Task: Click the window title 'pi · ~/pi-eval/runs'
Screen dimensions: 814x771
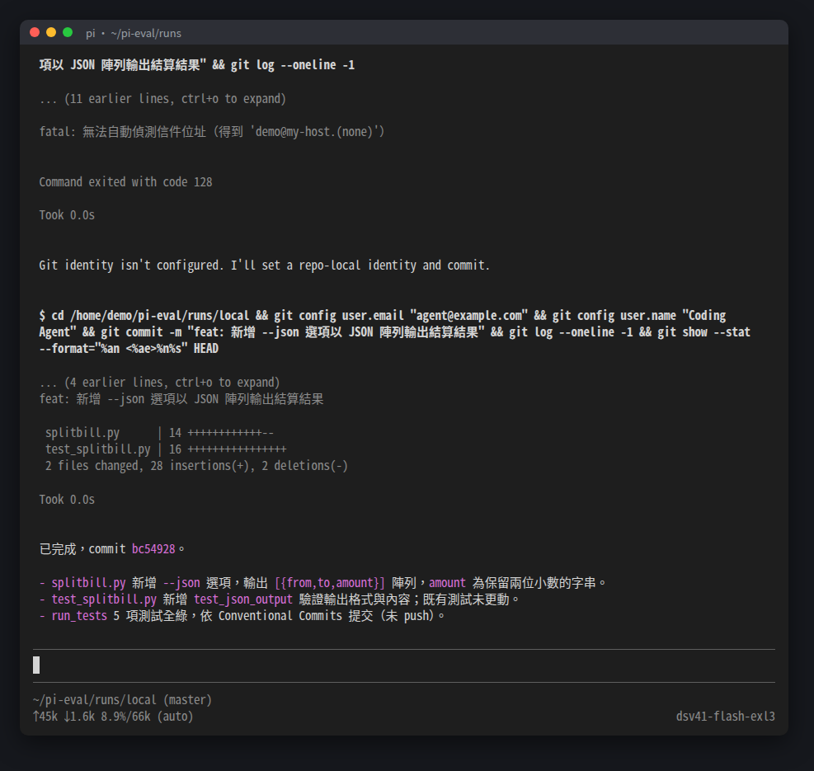Action: [x=134, y=33]
